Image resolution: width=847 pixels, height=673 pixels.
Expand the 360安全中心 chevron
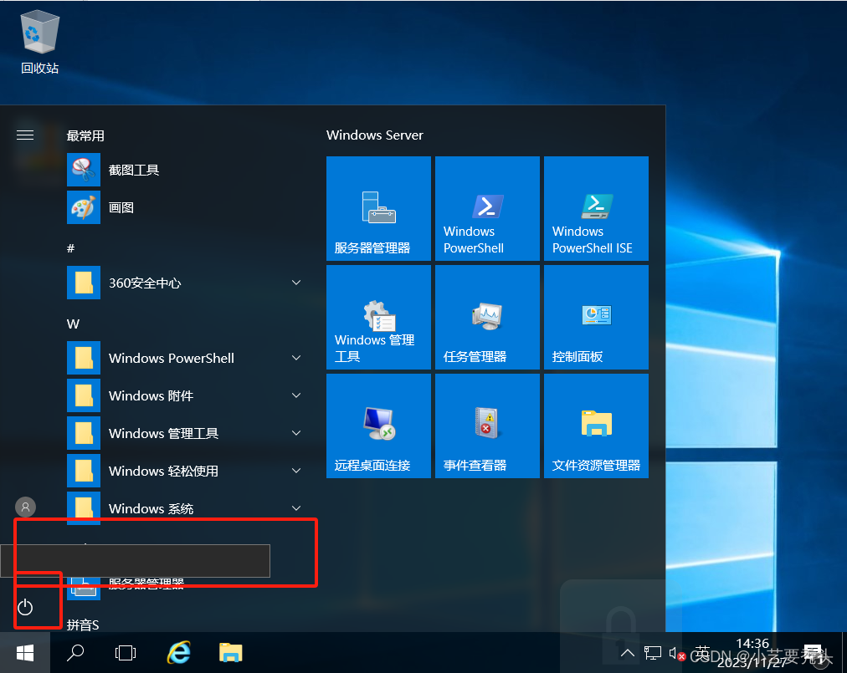[x=296, y=283]
